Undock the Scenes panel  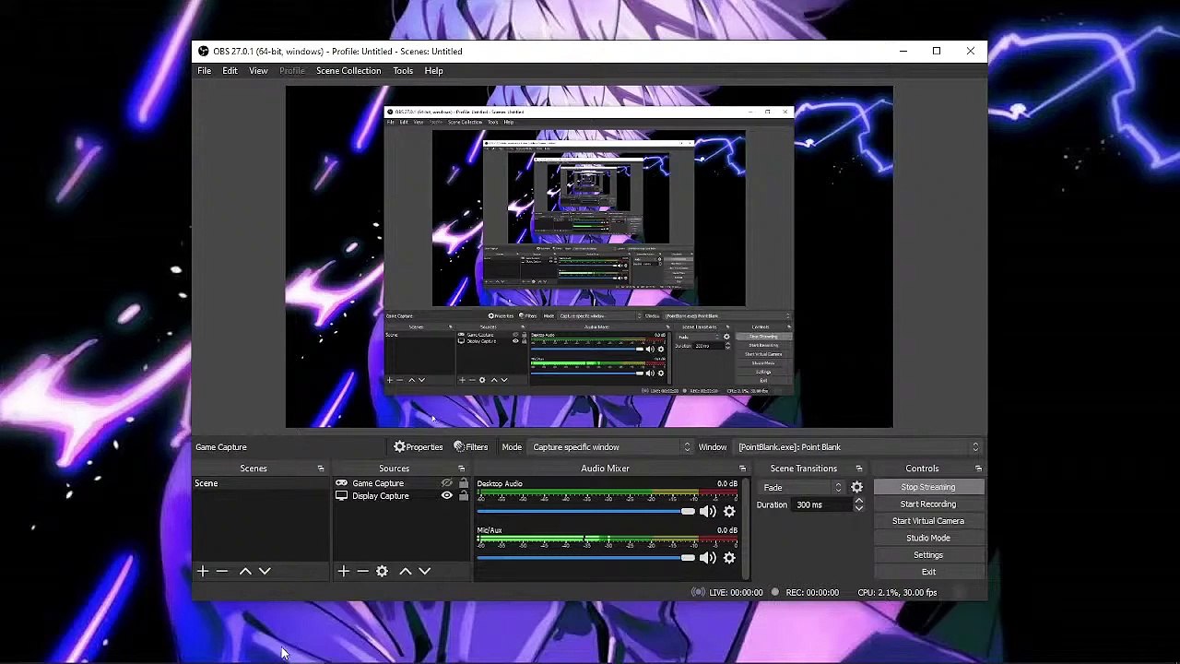321,468
